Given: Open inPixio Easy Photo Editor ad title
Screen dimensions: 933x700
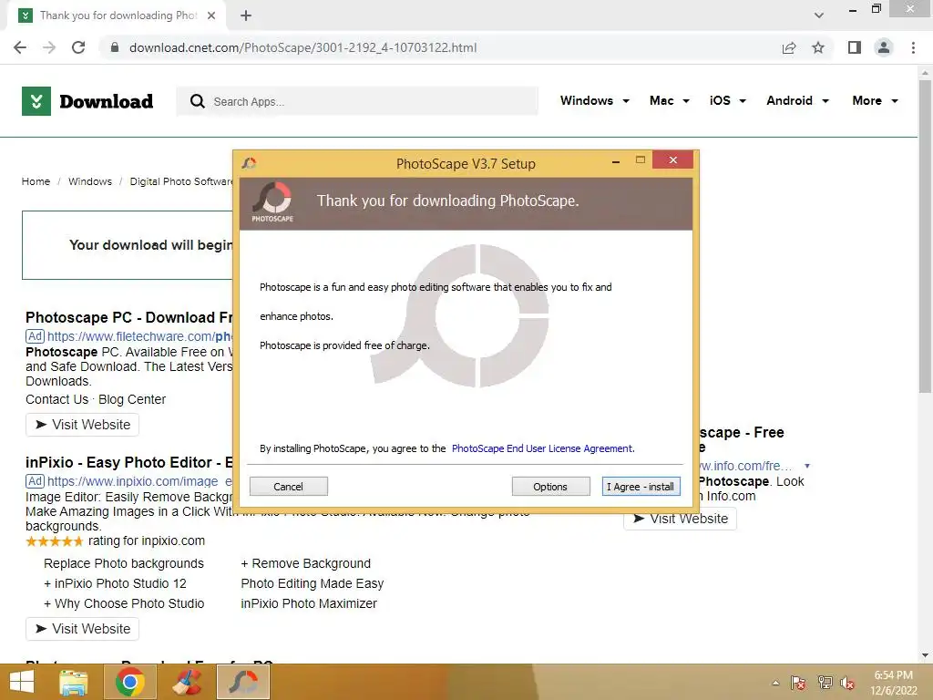Looking at the screenshot, I should coord(128,462).
